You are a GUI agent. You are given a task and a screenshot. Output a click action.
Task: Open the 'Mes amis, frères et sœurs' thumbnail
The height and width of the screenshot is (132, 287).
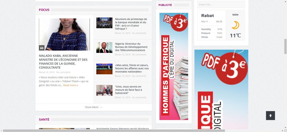tap(104, 69)
